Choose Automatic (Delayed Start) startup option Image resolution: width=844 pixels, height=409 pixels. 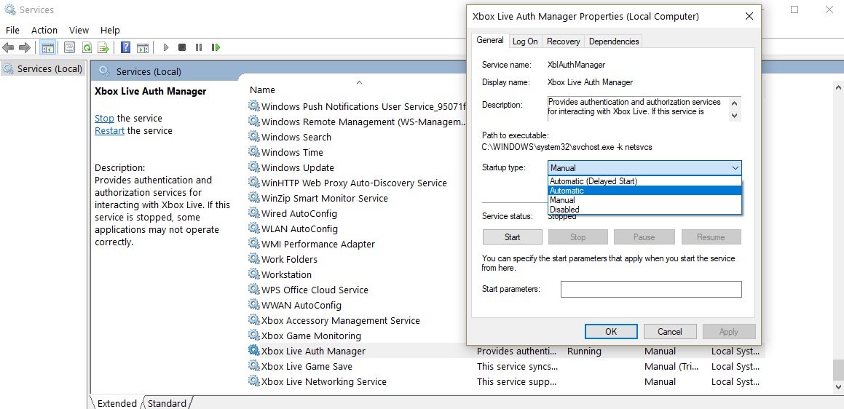click(x=593, y=181)
